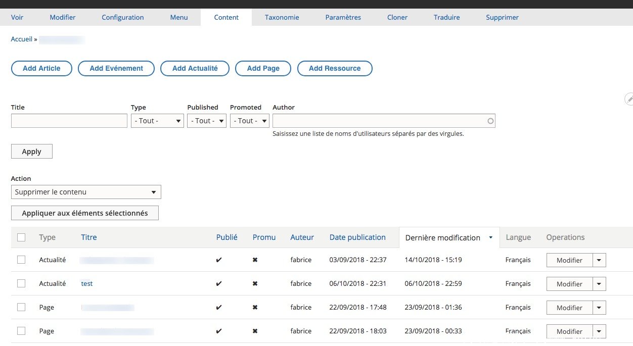The width and height of the screenshot is (633, 346).
Task: Sort the table by Titre
Action: pyautogui.click(x=89, y=237)
